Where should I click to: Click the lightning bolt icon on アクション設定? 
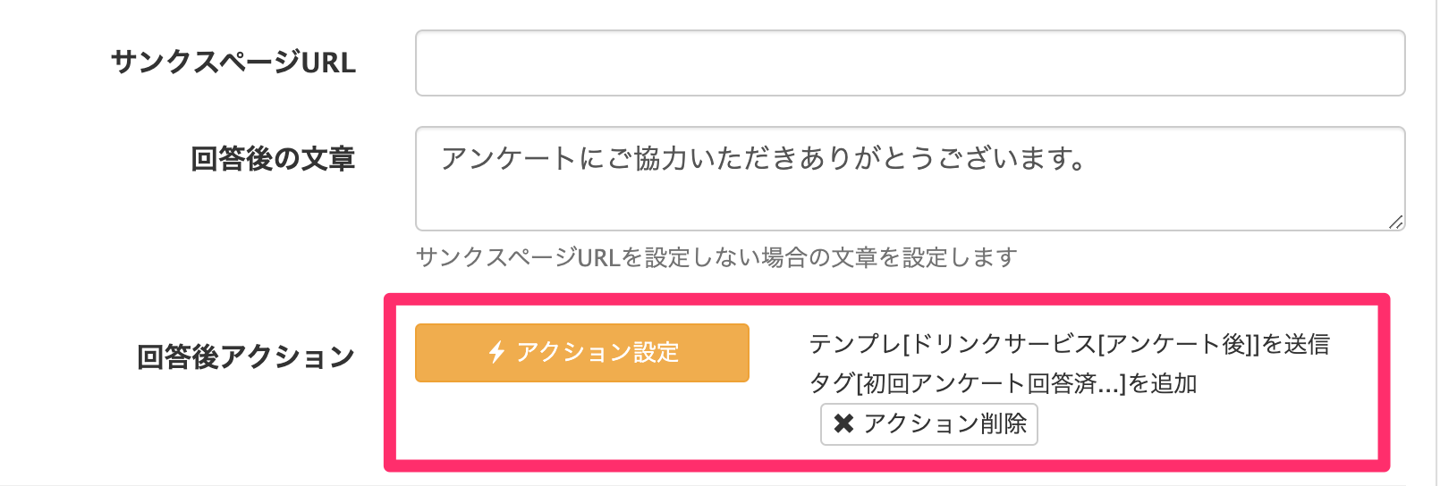point(496,352)
